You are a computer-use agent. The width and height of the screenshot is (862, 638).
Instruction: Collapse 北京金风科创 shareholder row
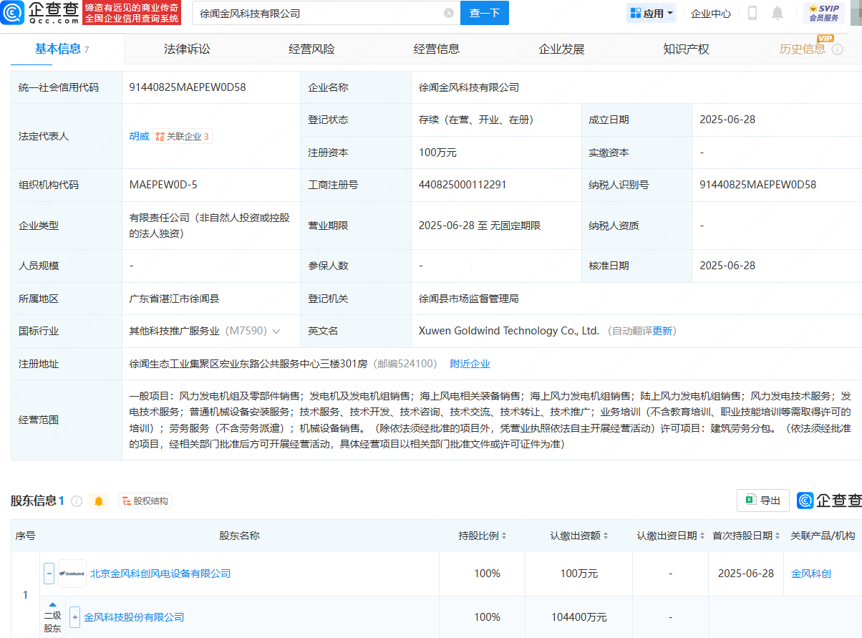click(x=49, y=574)
